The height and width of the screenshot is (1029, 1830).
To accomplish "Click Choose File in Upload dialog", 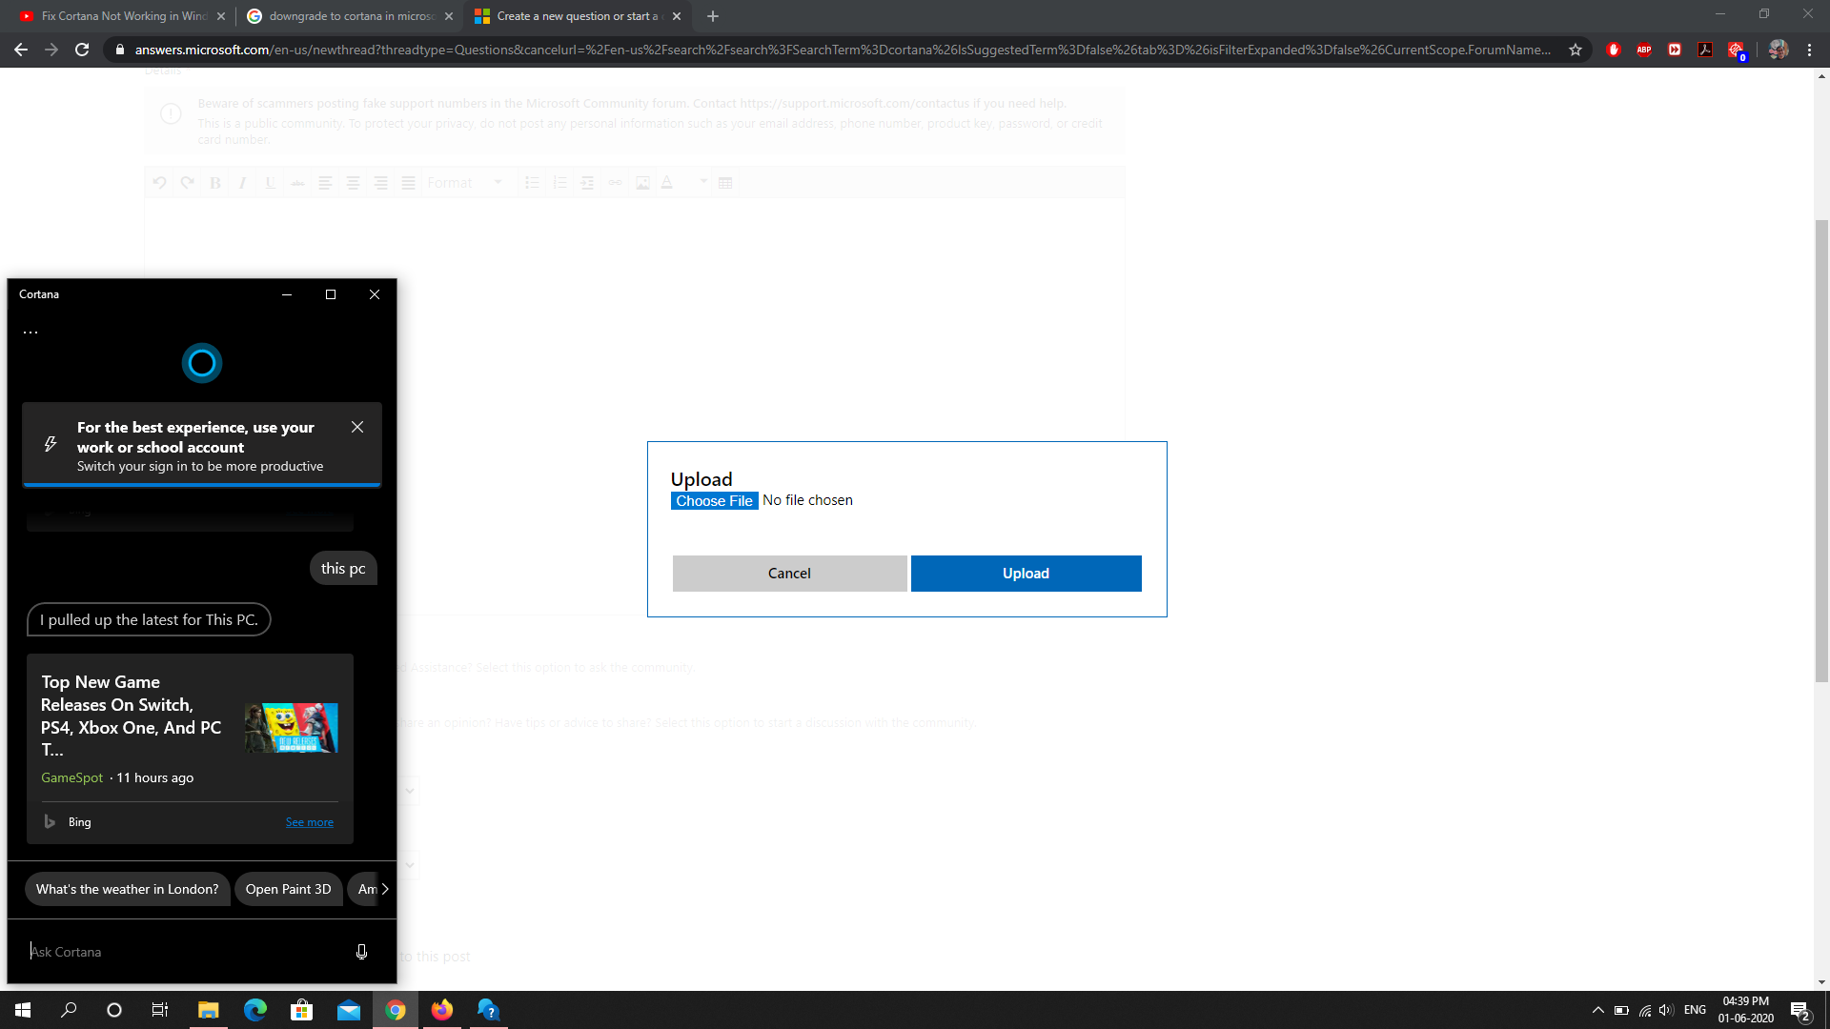I will point(714,501).
